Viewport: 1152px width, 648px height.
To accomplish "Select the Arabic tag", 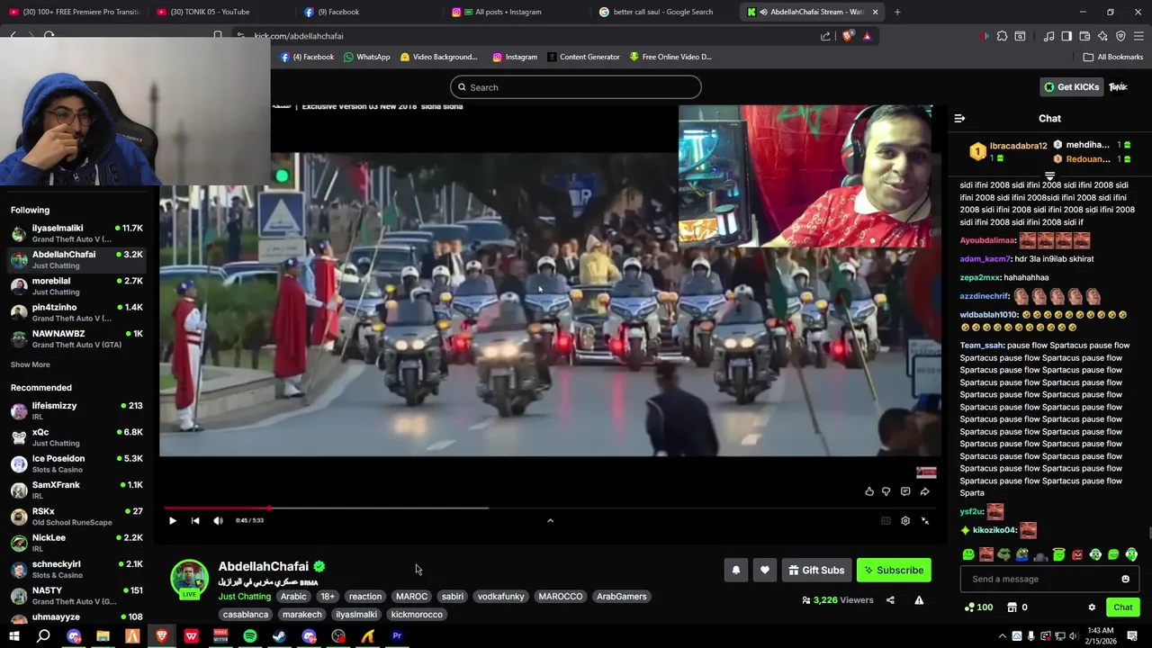I will (293, 596).
